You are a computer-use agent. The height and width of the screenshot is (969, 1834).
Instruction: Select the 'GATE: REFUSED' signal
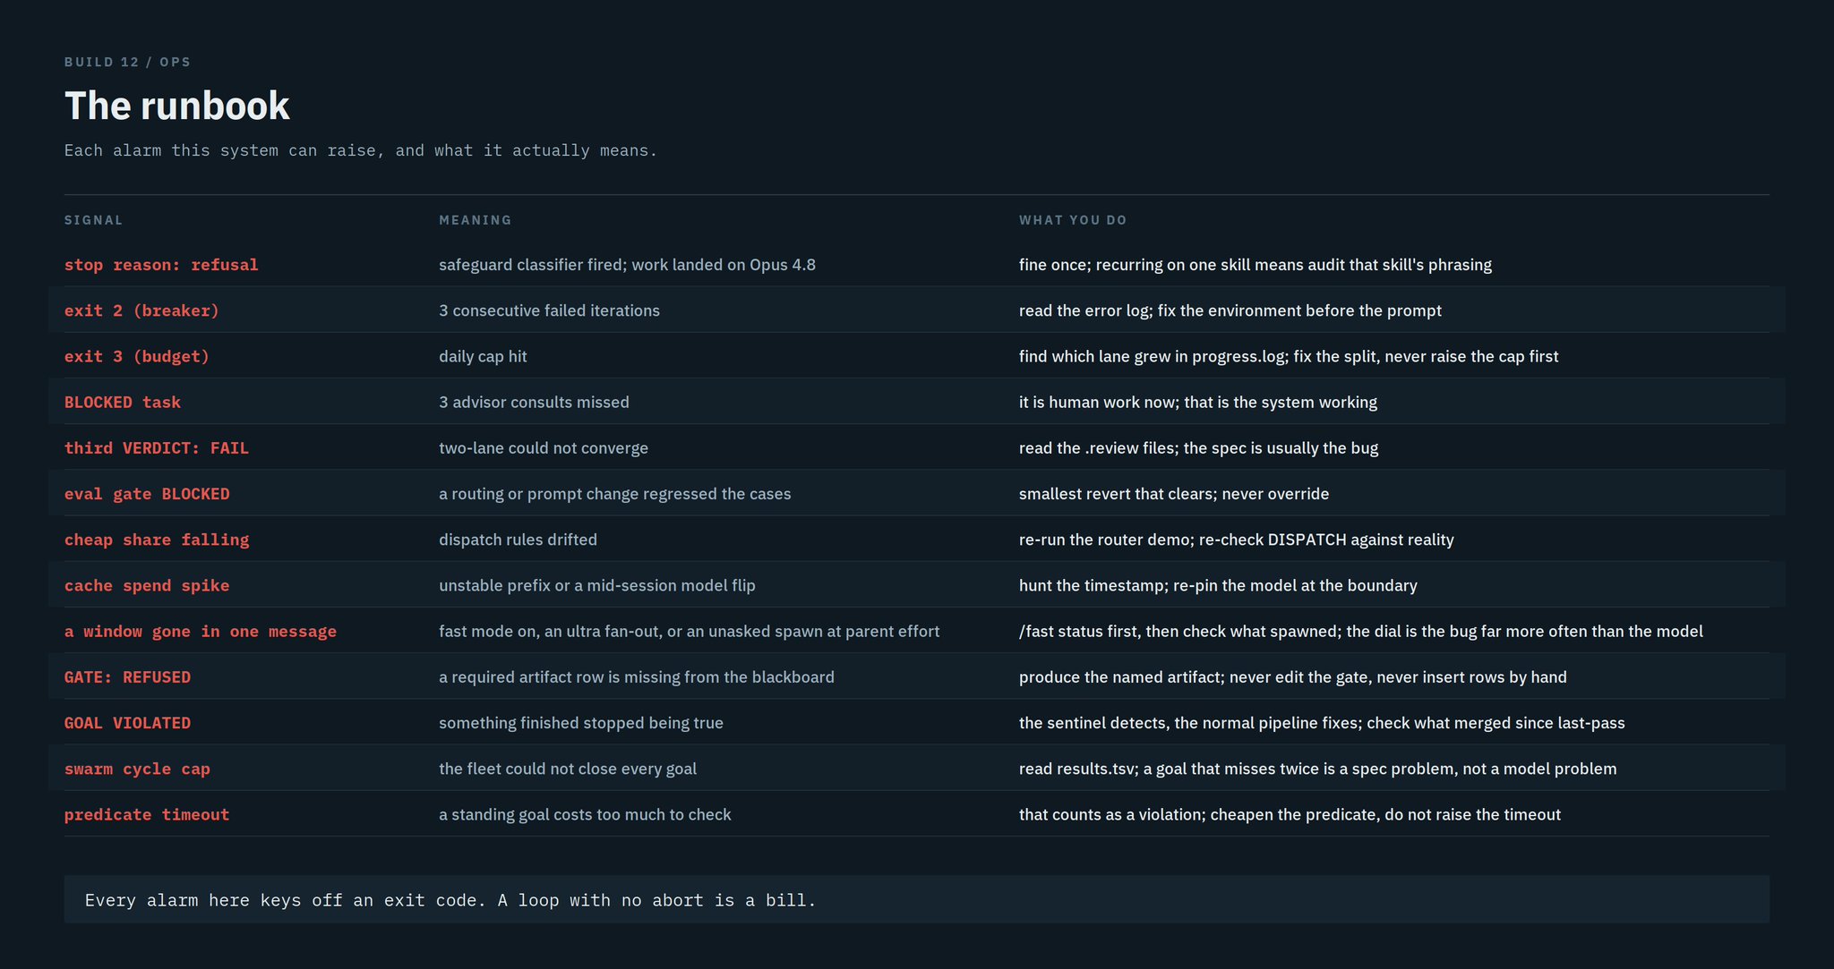coord(127,677)
